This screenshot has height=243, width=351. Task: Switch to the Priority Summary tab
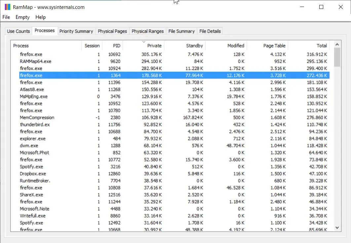coord(76,31)
